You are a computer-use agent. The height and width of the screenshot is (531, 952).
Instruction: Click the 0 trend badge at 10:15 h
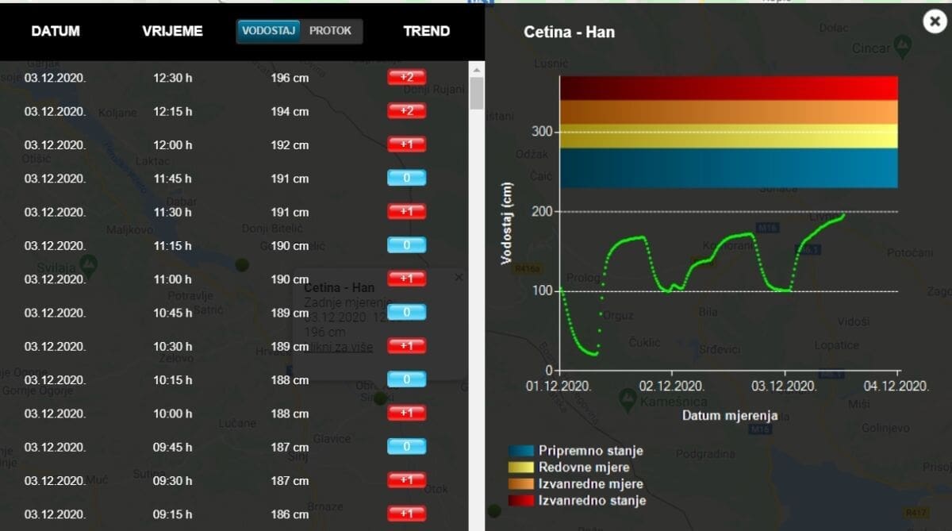pos(406,379)
